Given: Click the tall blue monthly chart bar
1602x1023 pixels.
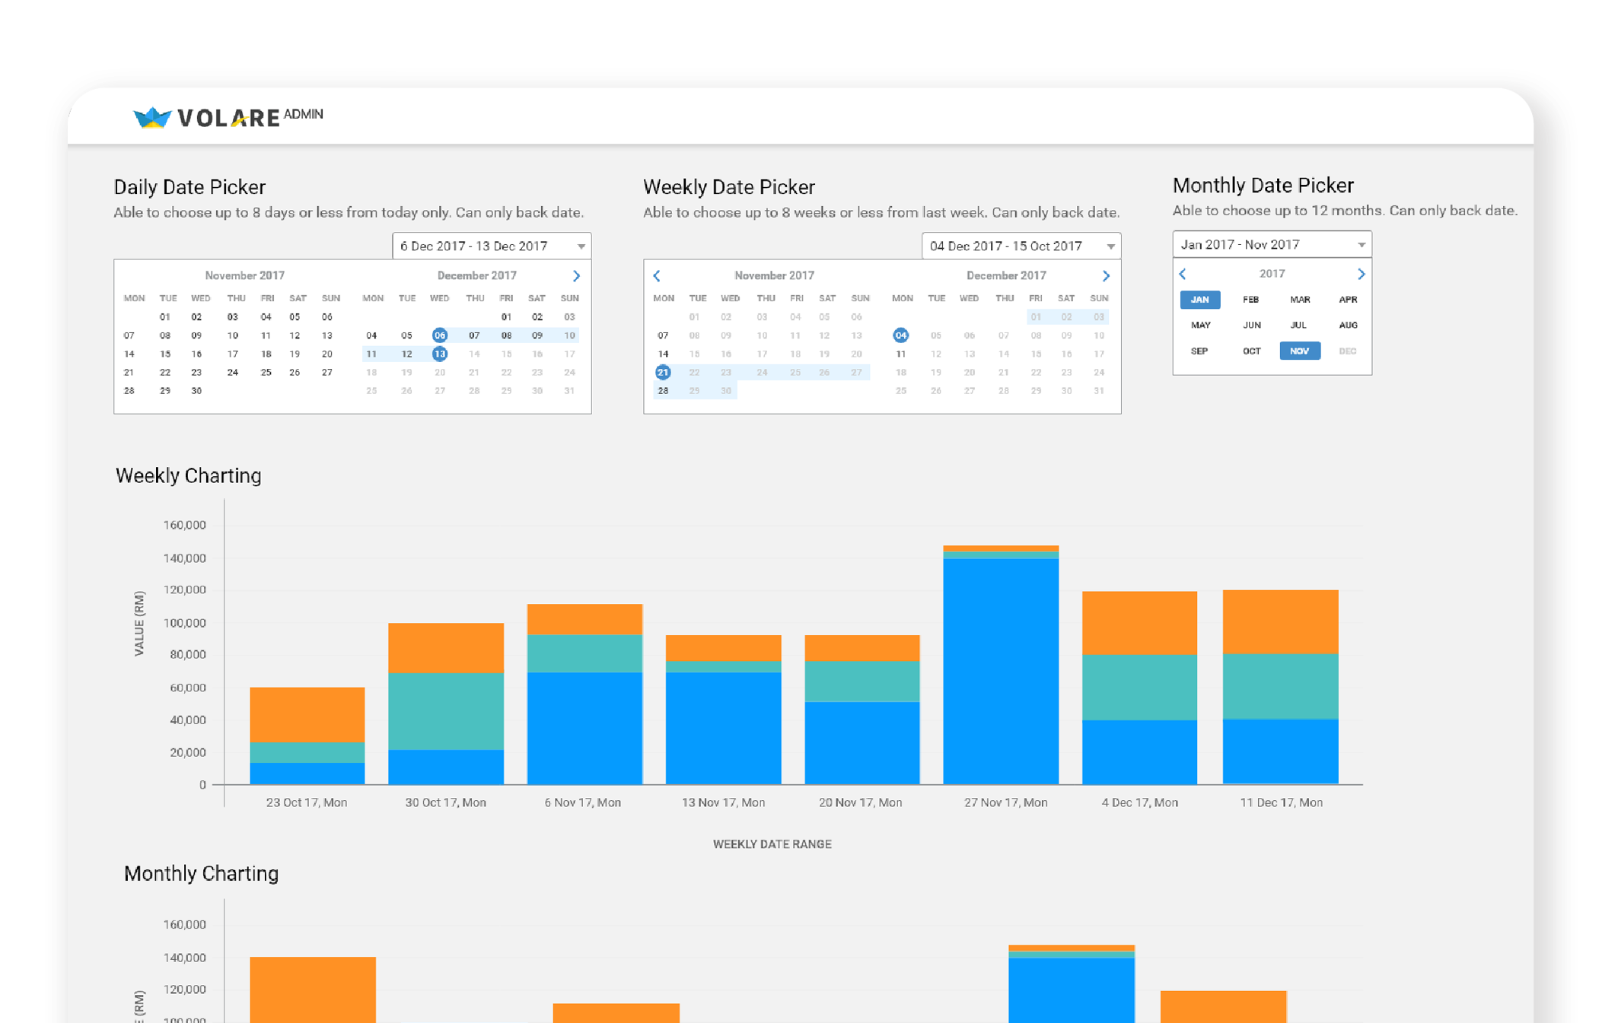Looking at the screenshot, I should tap(1072, 990).
